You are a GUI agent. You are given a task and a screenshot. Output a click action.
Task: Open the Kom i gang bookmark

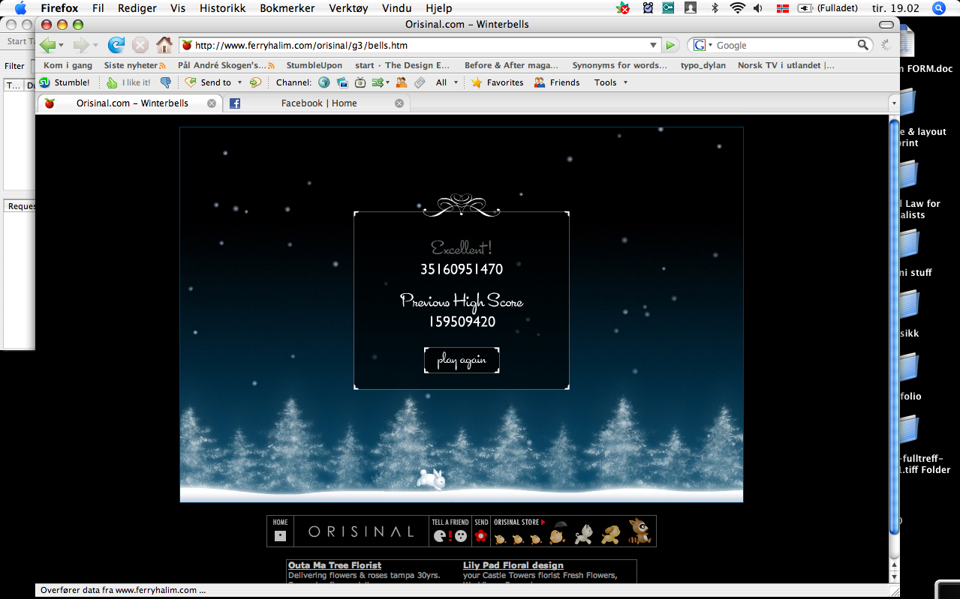[68, 65]
